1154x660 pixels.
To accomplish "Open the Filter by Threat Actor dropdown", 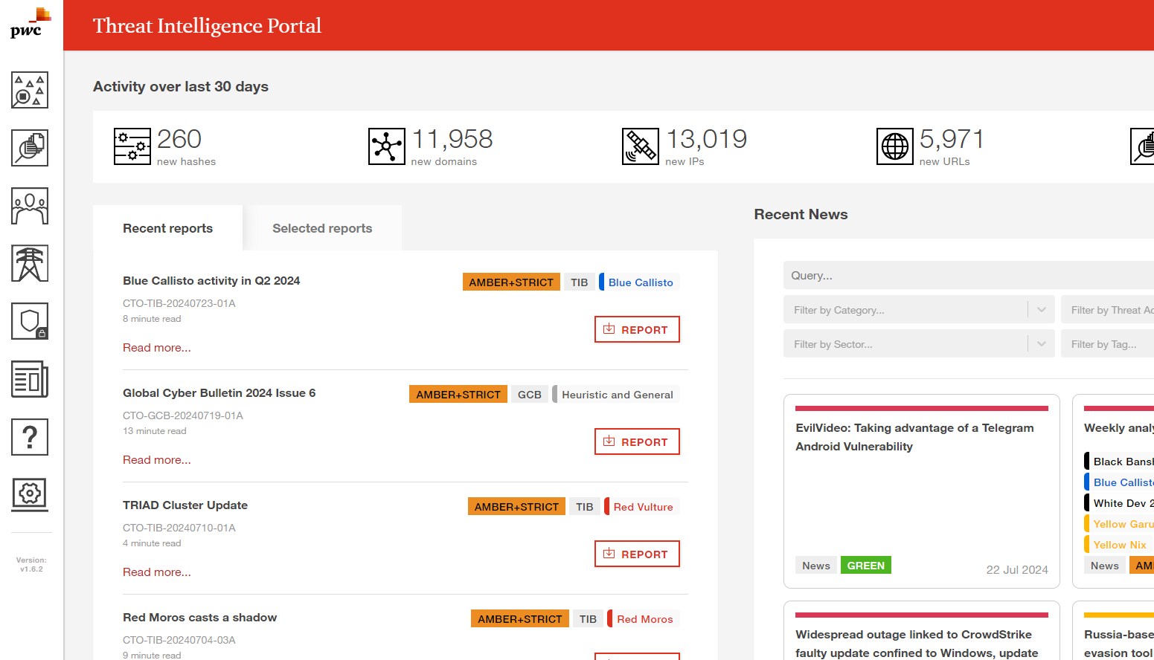I will click(x=1107, y=309).
